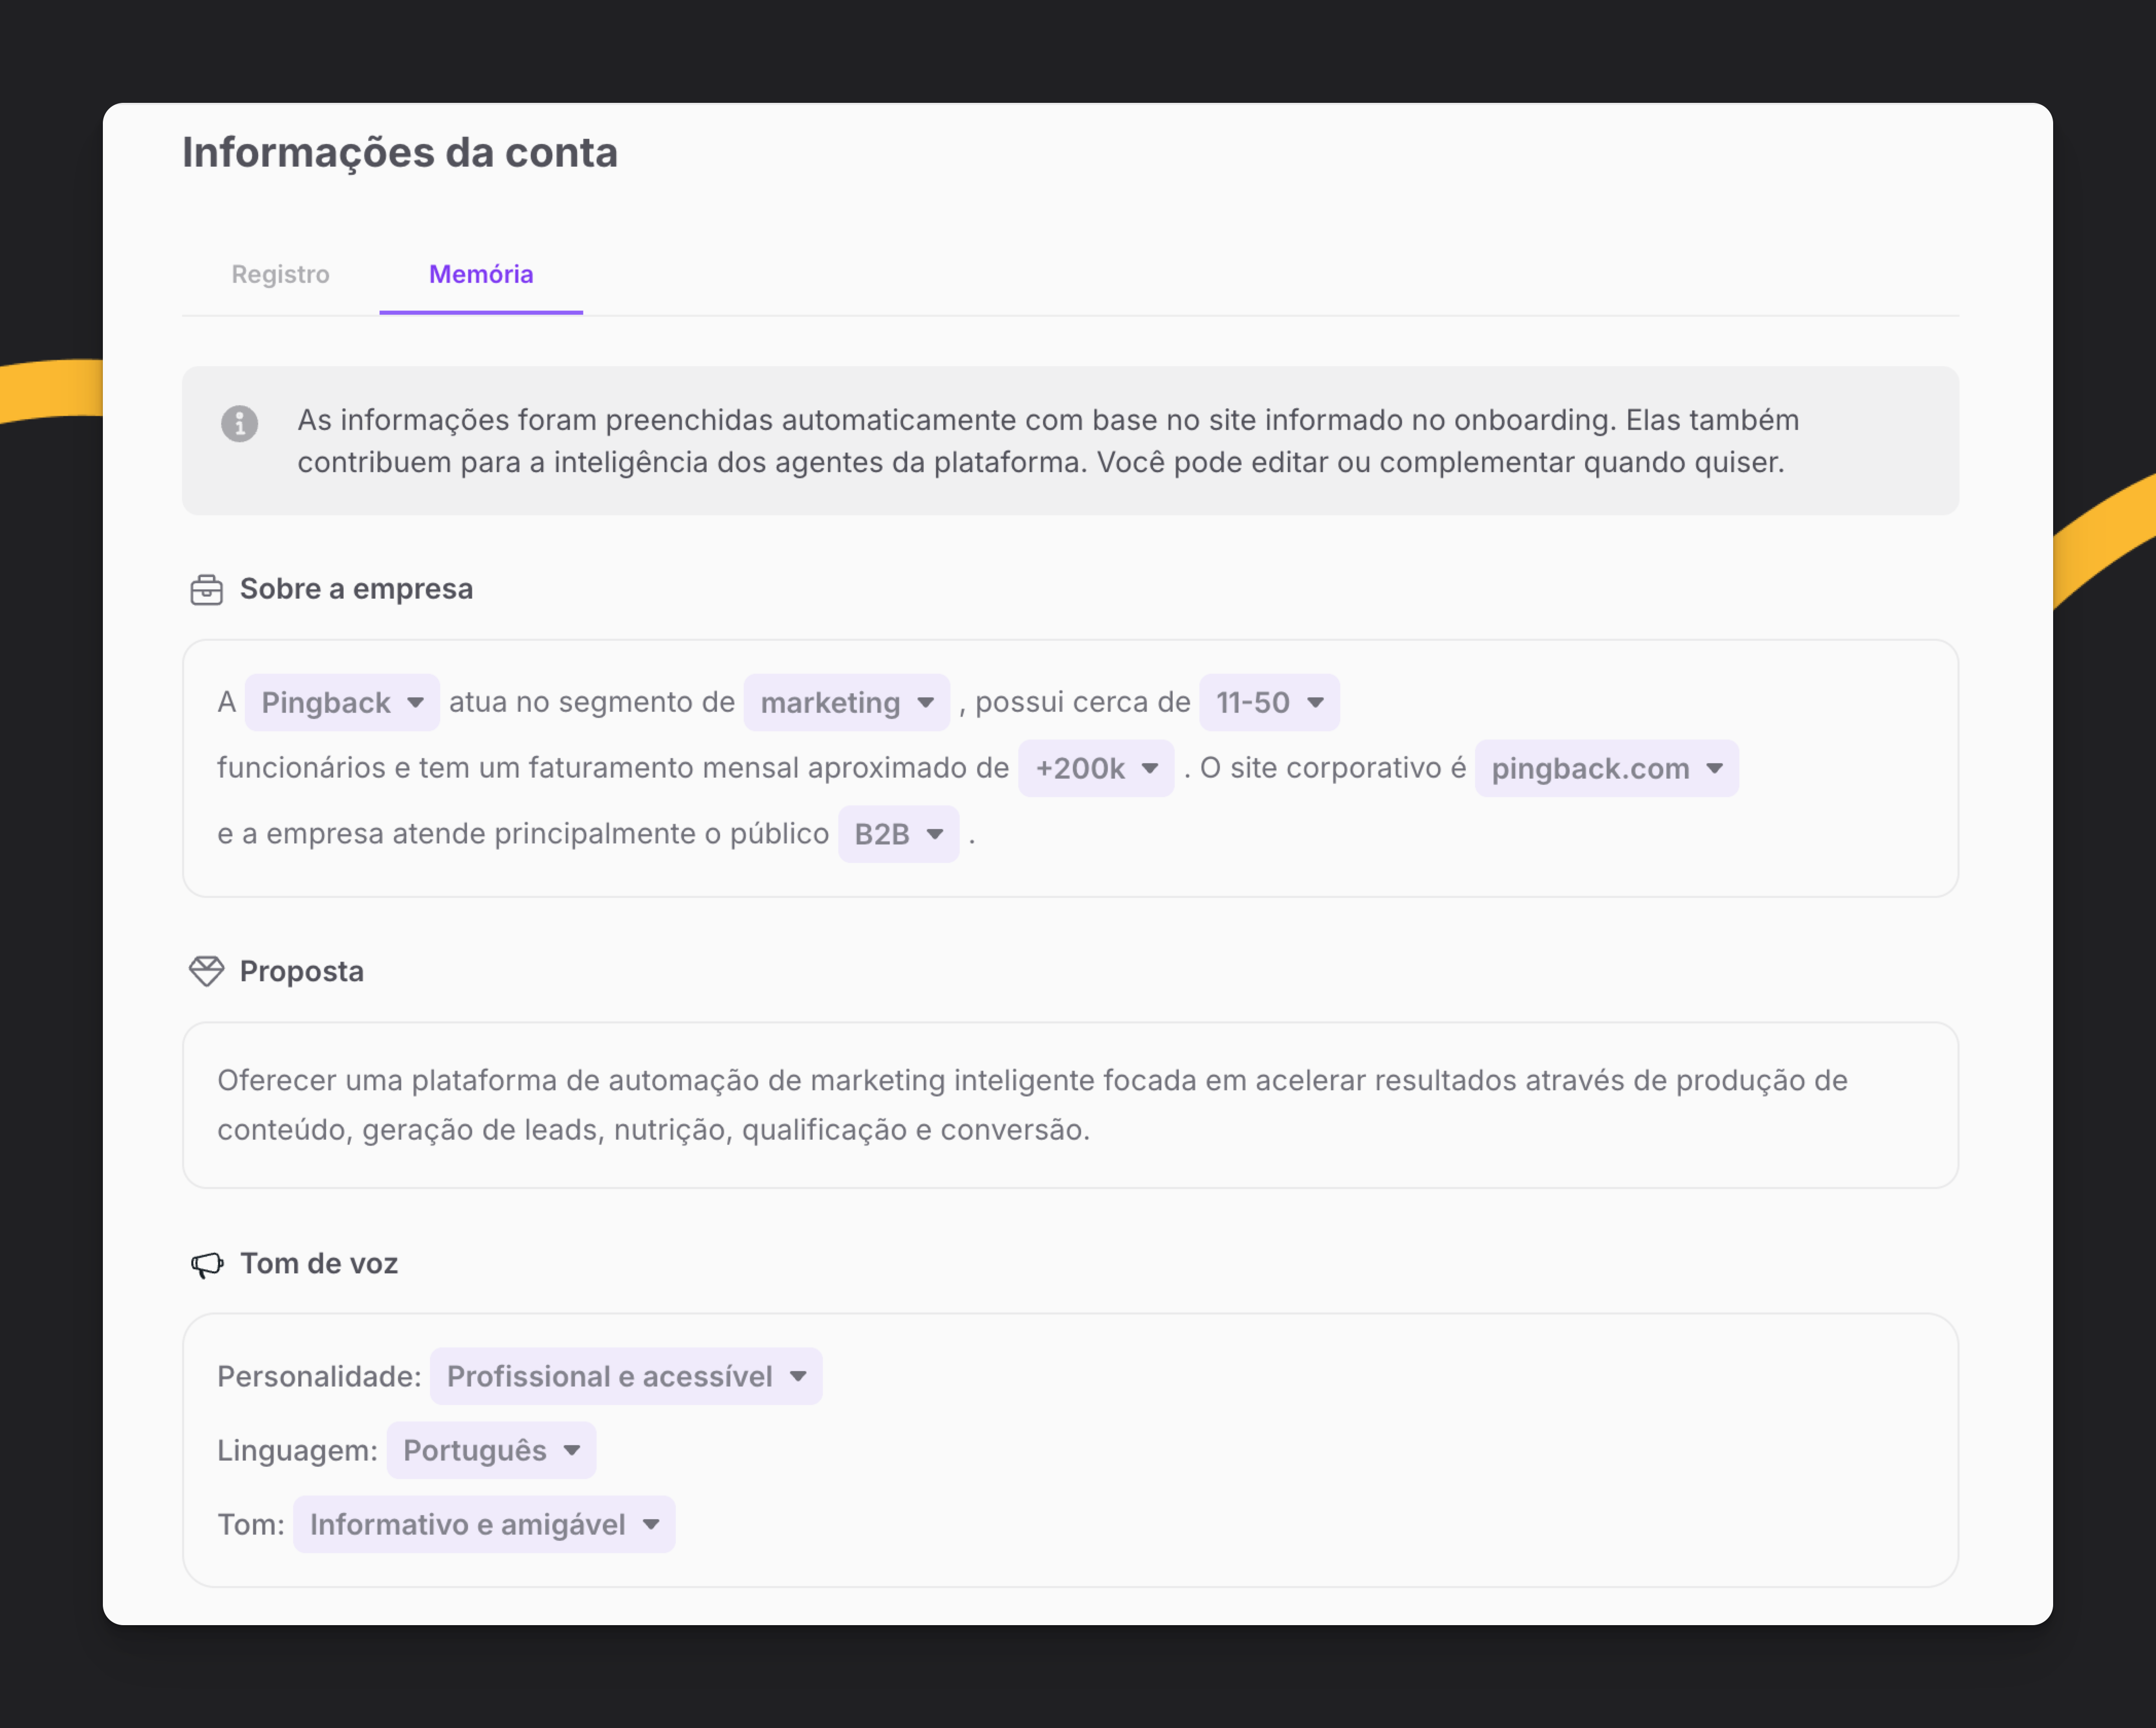Click the auto-filled information notice text
The width and height of the screenshot is (2156, 1728).
click(x=1048, y=441)
